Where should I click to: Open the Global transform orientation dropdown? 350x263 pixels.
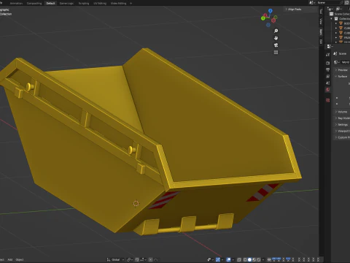coord(115,259)
